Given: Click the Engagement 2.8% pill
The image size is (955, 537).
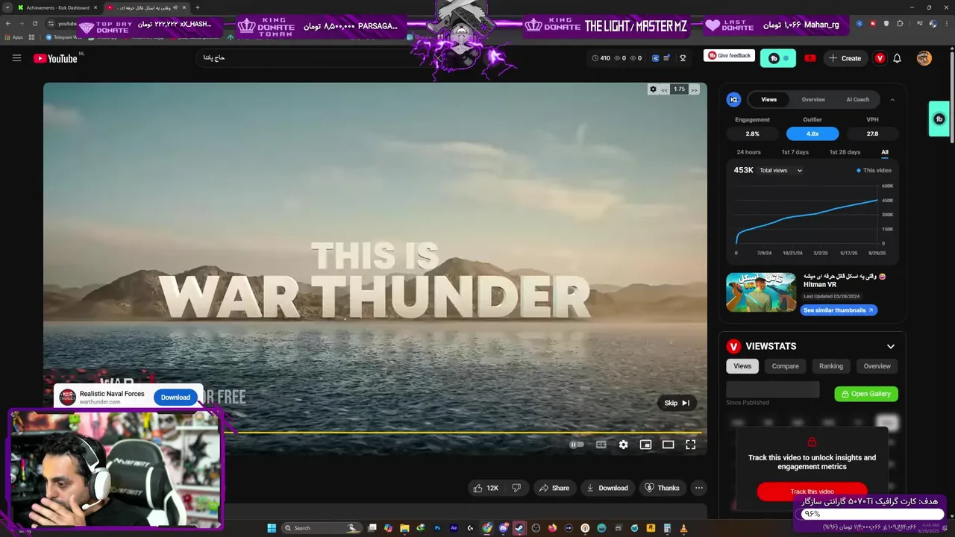Looking at the screenshot, I should 752,134.
